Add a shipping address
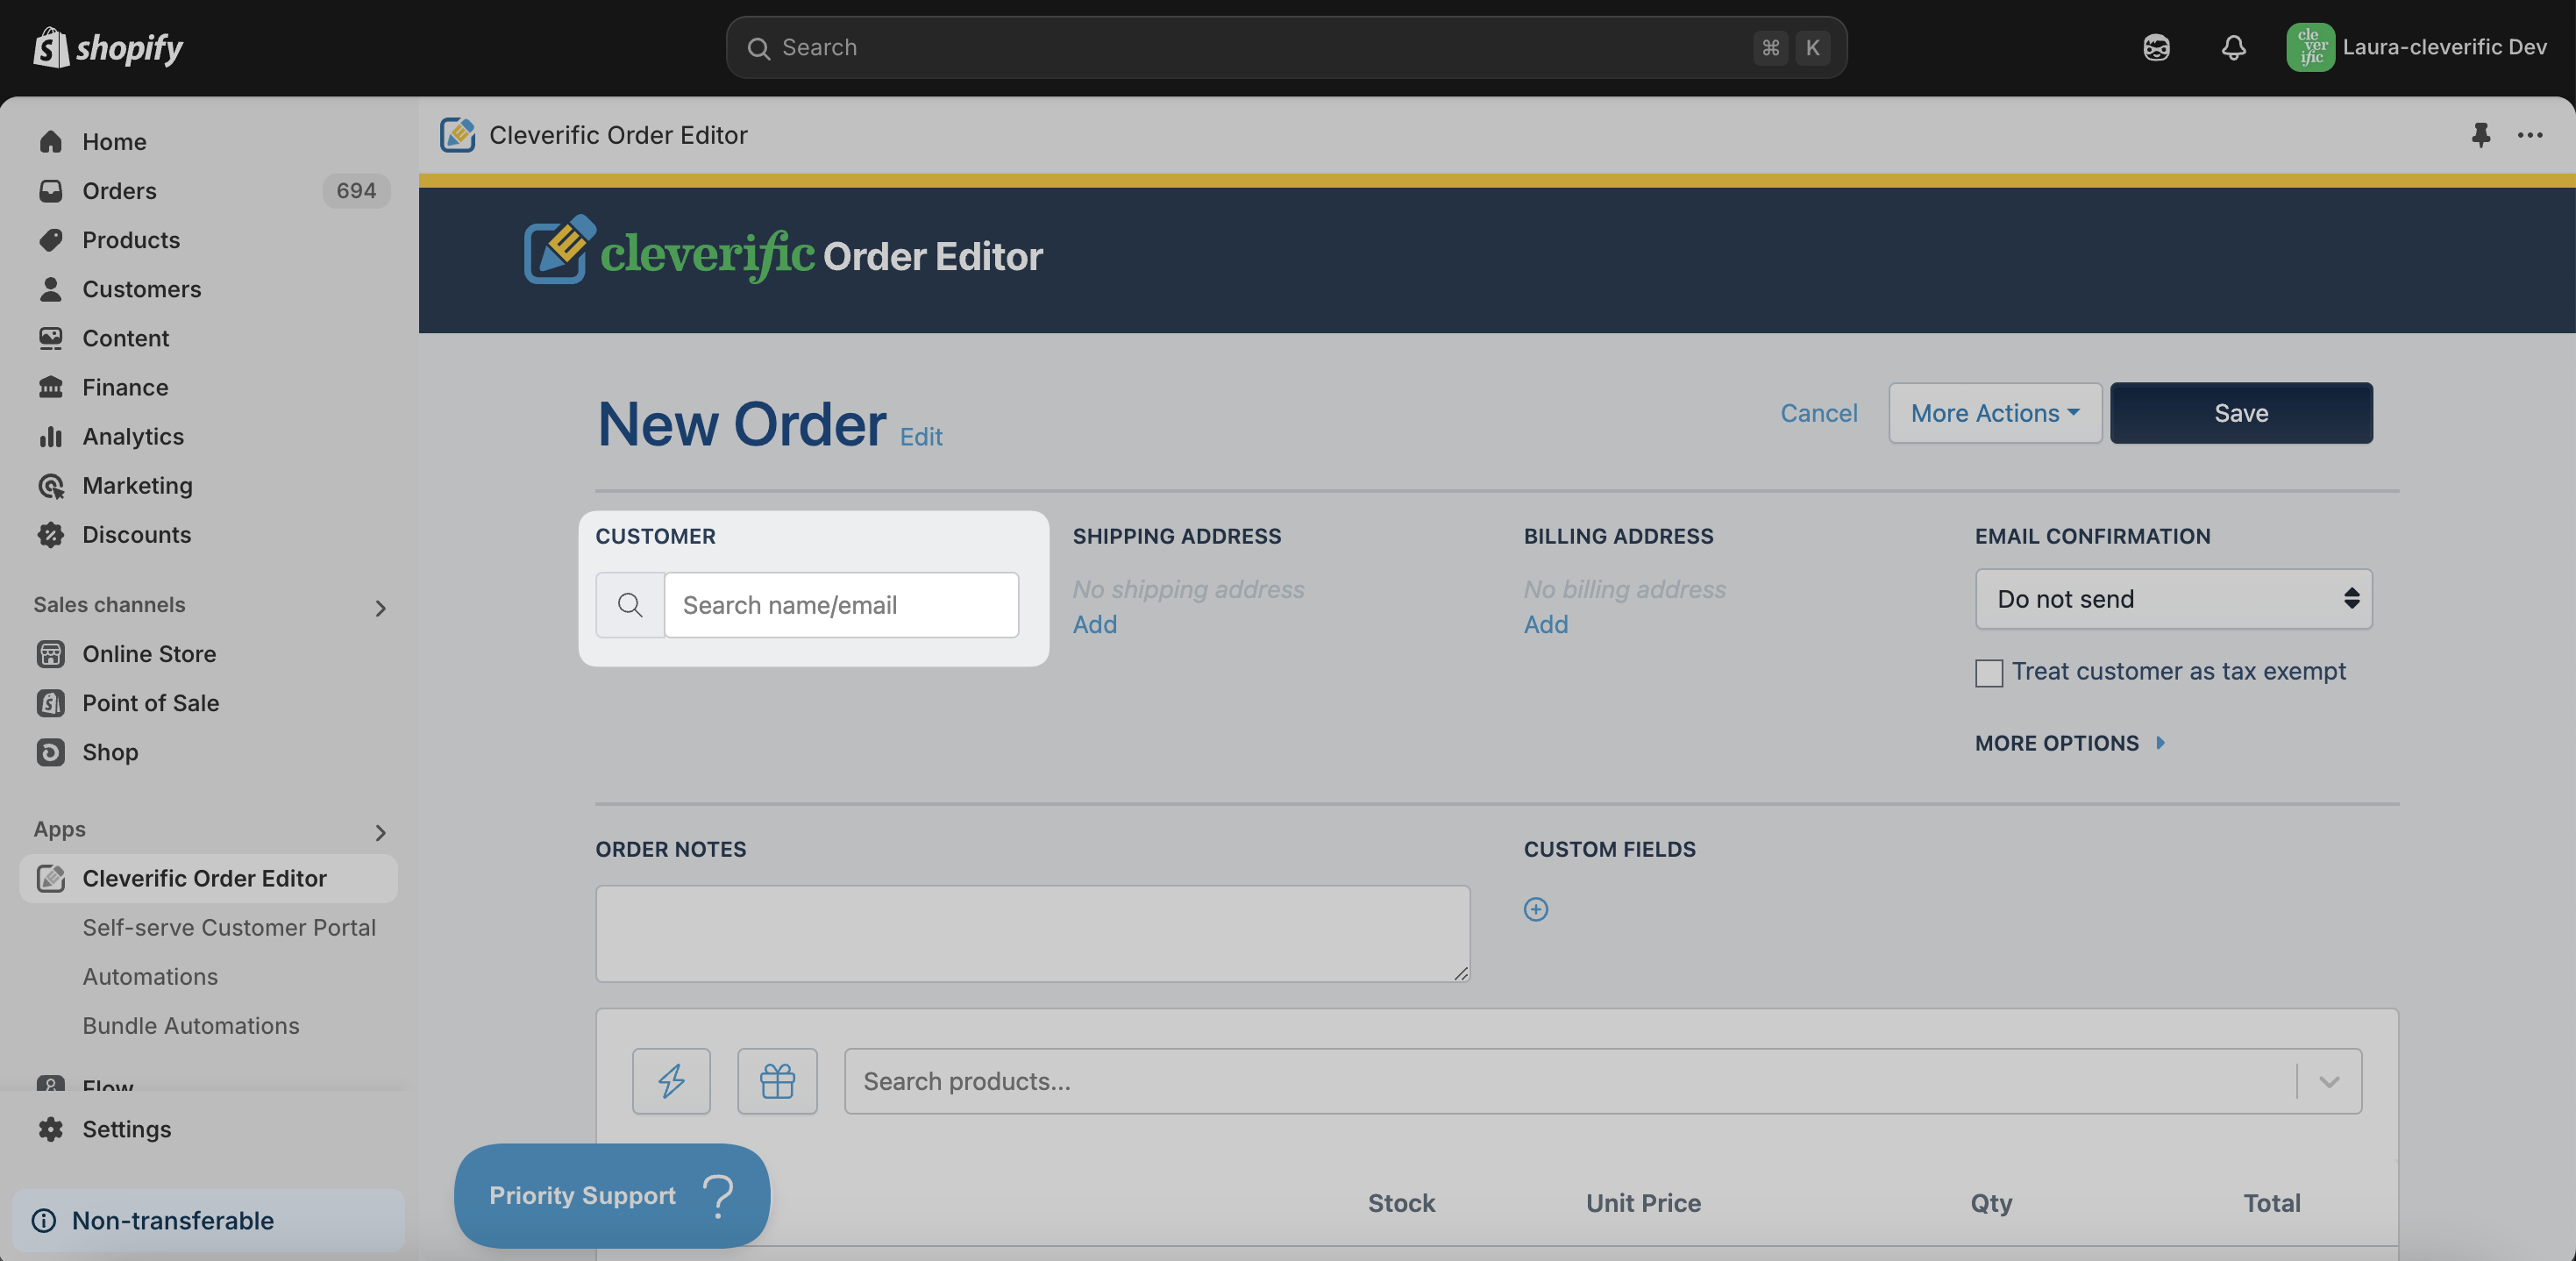Image resolution: width=2576 pixels, height=1261 pixels. coord(1094,624)
